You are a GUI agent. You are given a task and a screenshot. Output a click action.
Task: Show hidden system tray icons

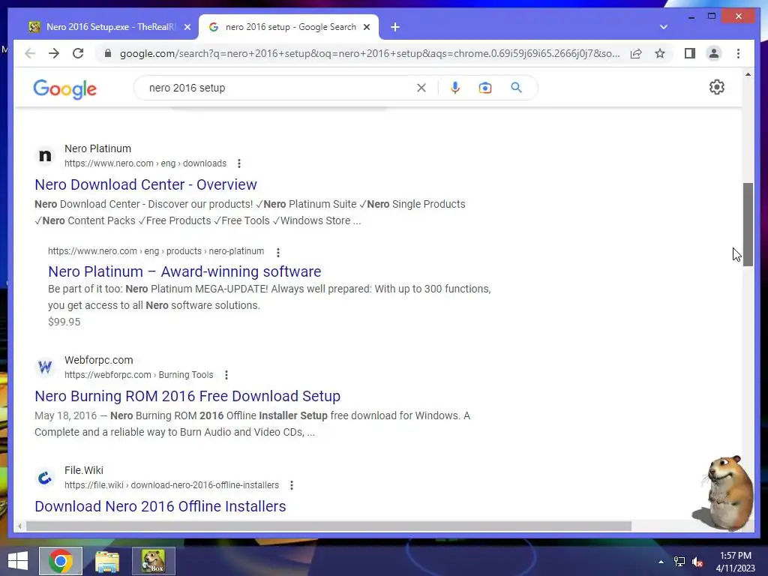[x=661, y=562]
